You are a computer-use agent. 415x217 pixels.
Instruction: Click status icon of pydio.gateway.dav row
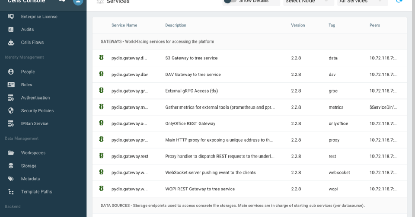(101, 74)
